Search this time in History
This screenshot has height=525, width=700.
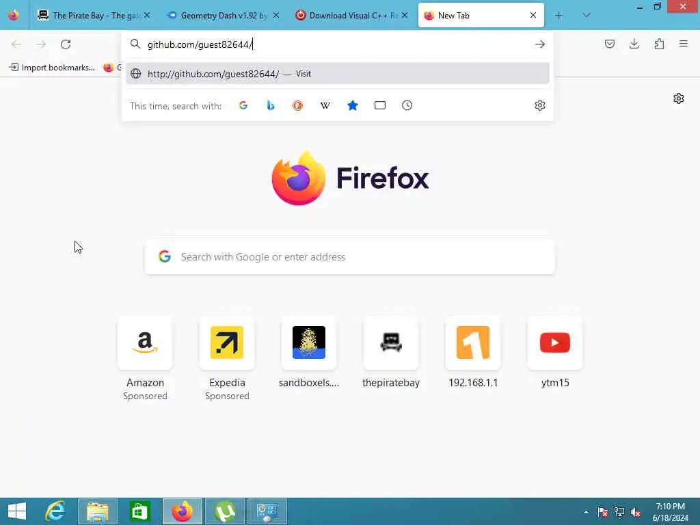pos(407,105)
